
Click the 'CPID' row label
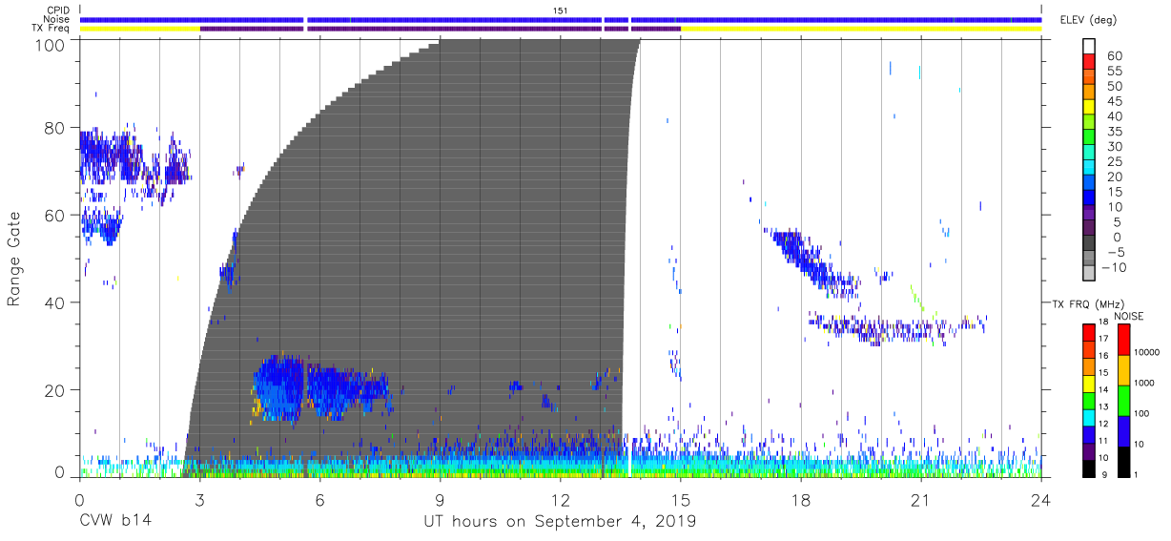pyautogui.click(x=56, y=10)
